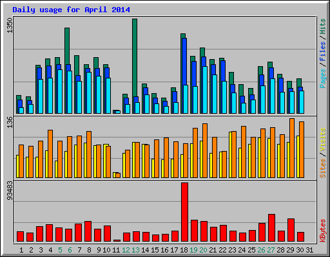Select green weekend day label '27'
The width and height of the screenshot is (330, 257).
(x=271, y=250)
